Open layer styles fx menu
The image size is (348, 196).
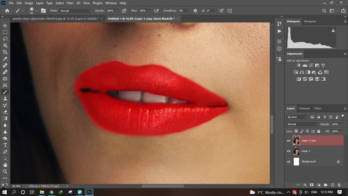coord(305,185)
